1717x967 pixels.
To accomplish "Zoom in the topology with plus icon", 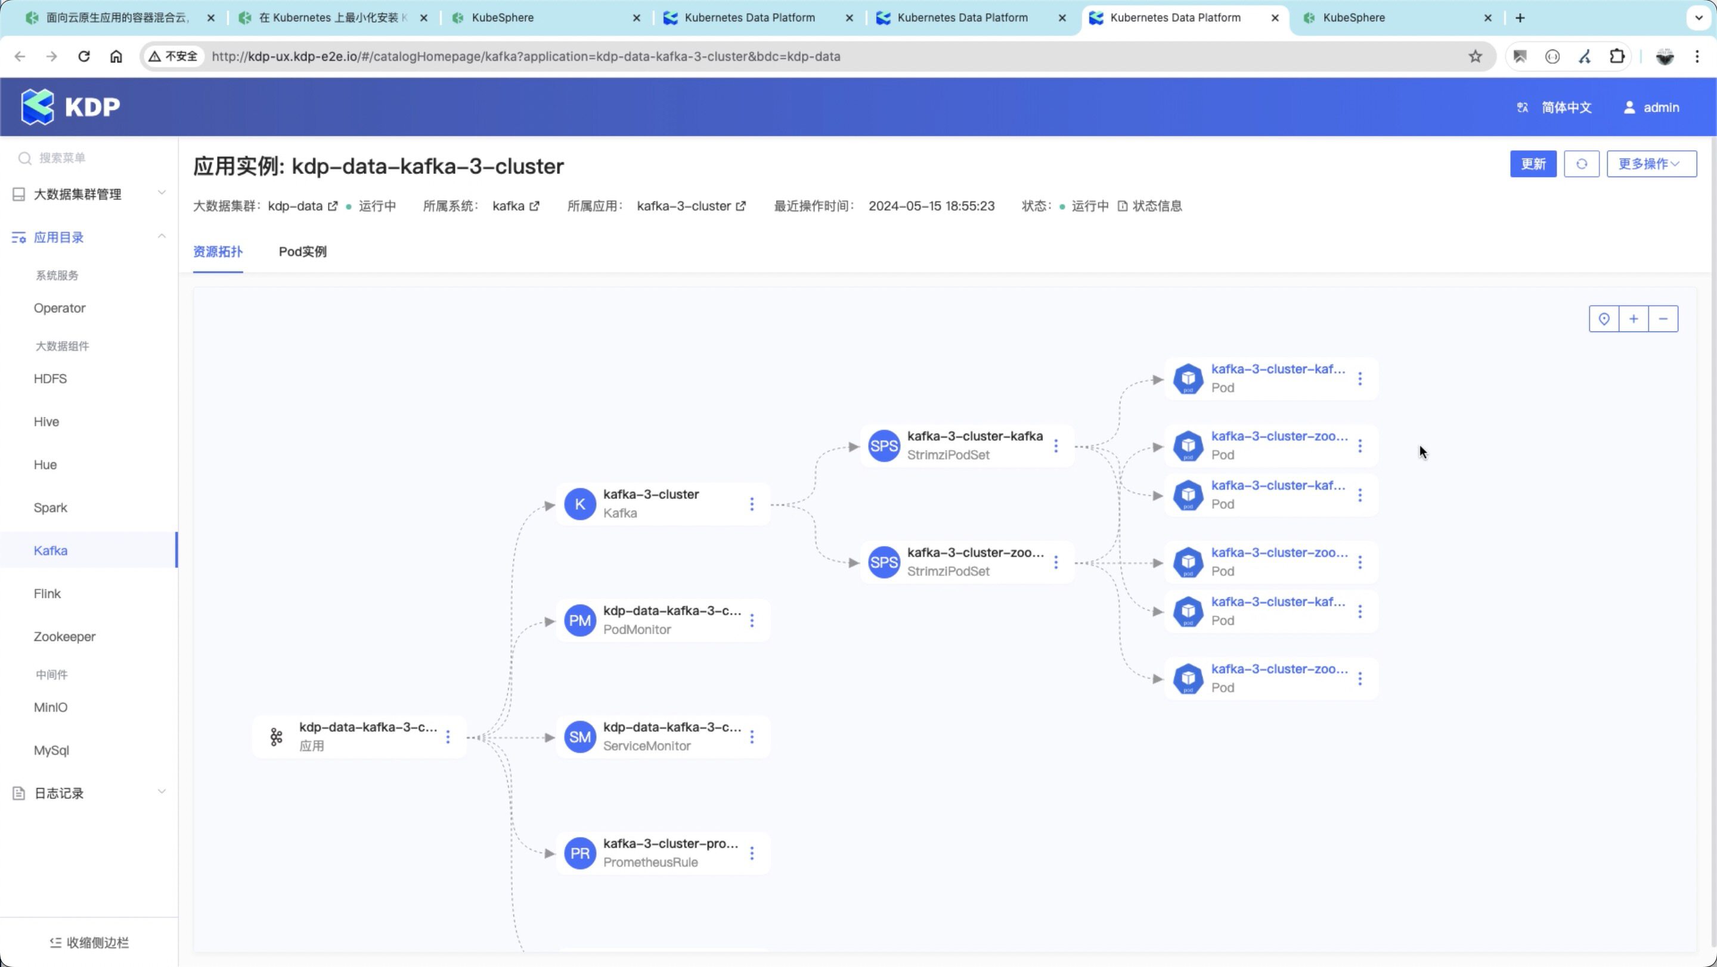I will [x=1634, y=318].
